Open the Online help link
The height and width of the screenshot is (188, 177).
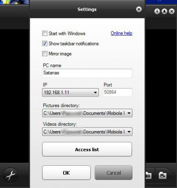click(x=122, y=33)
